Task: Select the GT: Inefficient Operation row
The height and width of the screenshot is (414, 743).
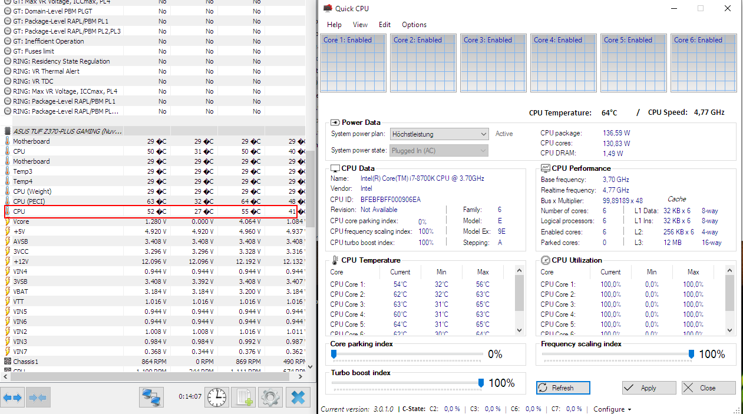Action: [x=153, y=41]
